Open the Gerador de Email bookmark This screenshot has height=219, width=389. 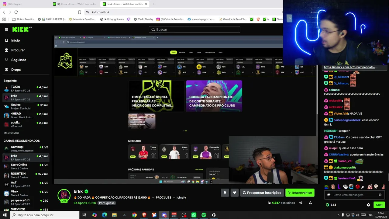coord(232,19)
